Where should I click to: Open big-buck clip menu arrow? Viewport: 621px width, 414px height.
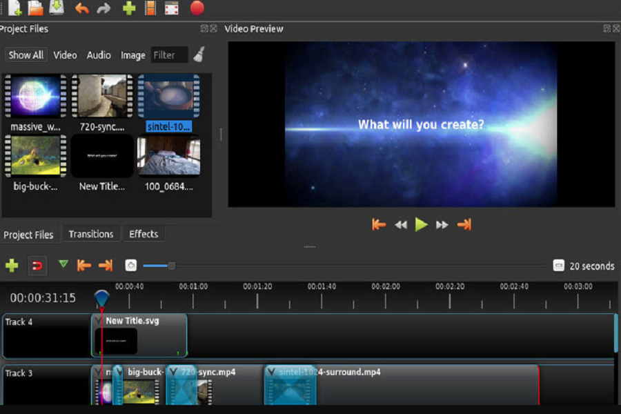pyautogui.click(x=119, y=372)
